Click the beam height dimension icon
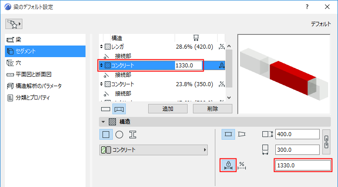Viewport: 338px width, 187px height. (268, 134)
